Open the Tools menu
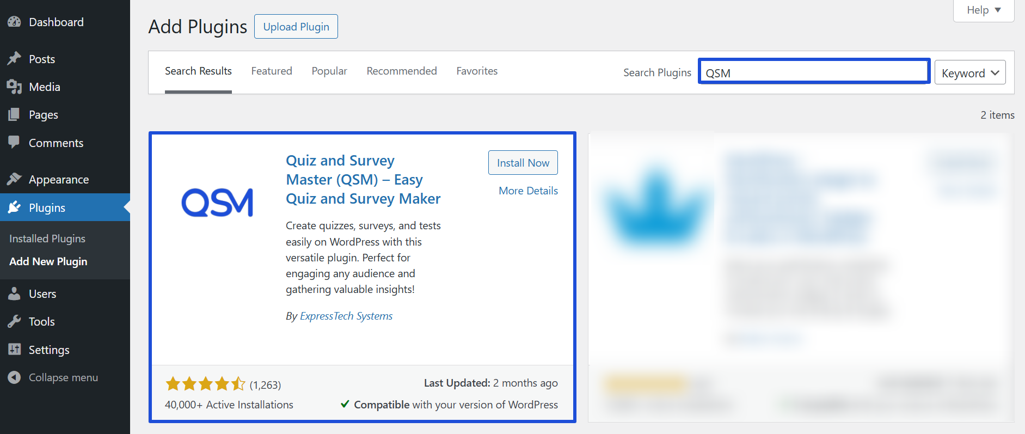This screenshot has height=434, width=1025. [x=65, y=321]
